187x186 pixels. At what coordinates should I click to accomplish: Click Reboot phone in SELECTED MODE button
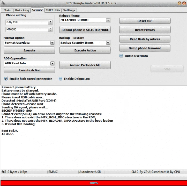point(85,30)
